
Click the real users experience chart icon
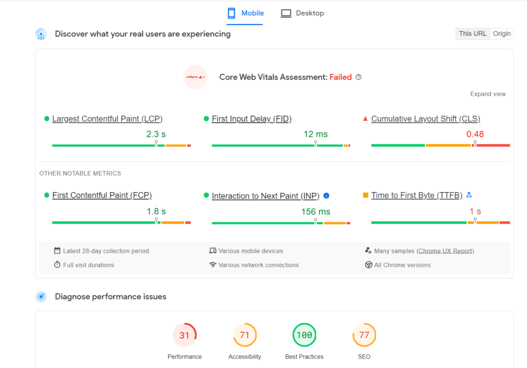[x=41, y=34]
